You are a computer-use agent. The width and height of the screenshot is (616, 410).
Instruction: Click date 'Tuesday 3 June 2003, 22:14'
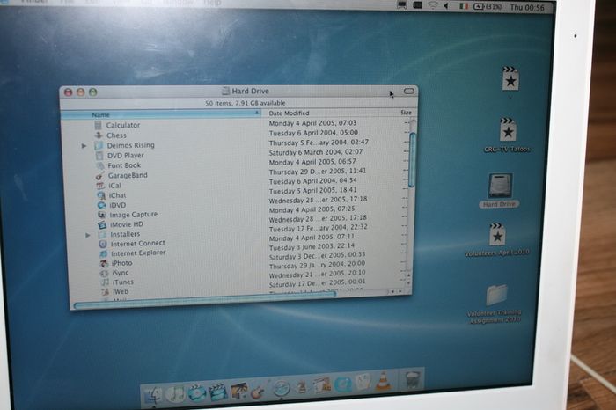(x=312, y=246)
